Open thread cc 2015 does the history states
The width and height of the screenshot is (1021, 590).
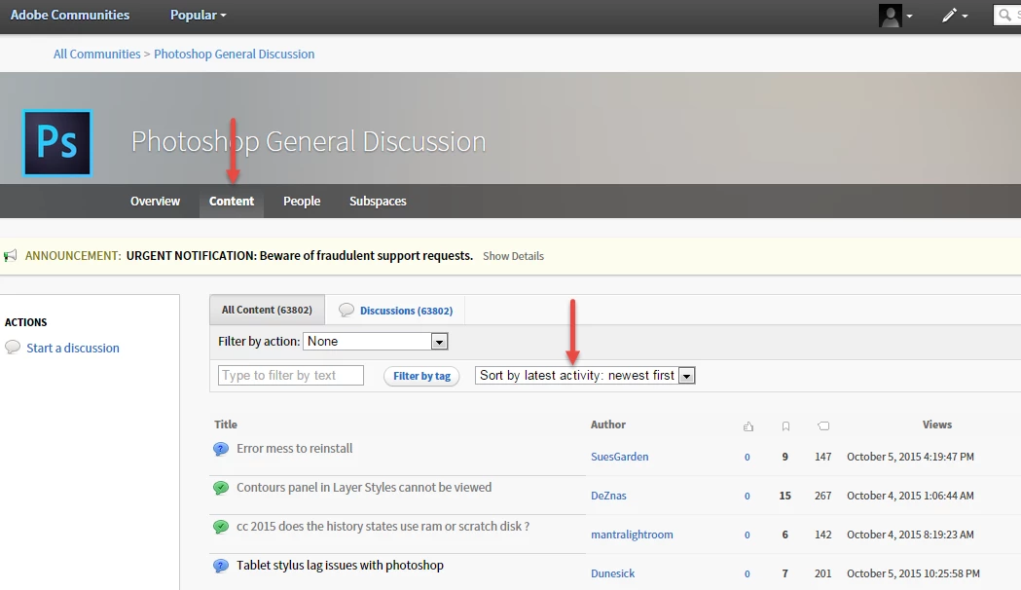[383, 526]
